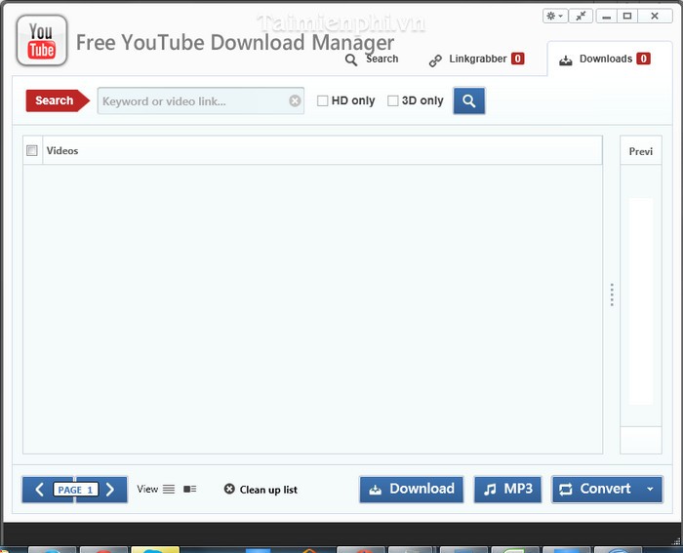The image size is (683, 553).
Task: Open the Linkgrabber tab
Action: [476, 59]
